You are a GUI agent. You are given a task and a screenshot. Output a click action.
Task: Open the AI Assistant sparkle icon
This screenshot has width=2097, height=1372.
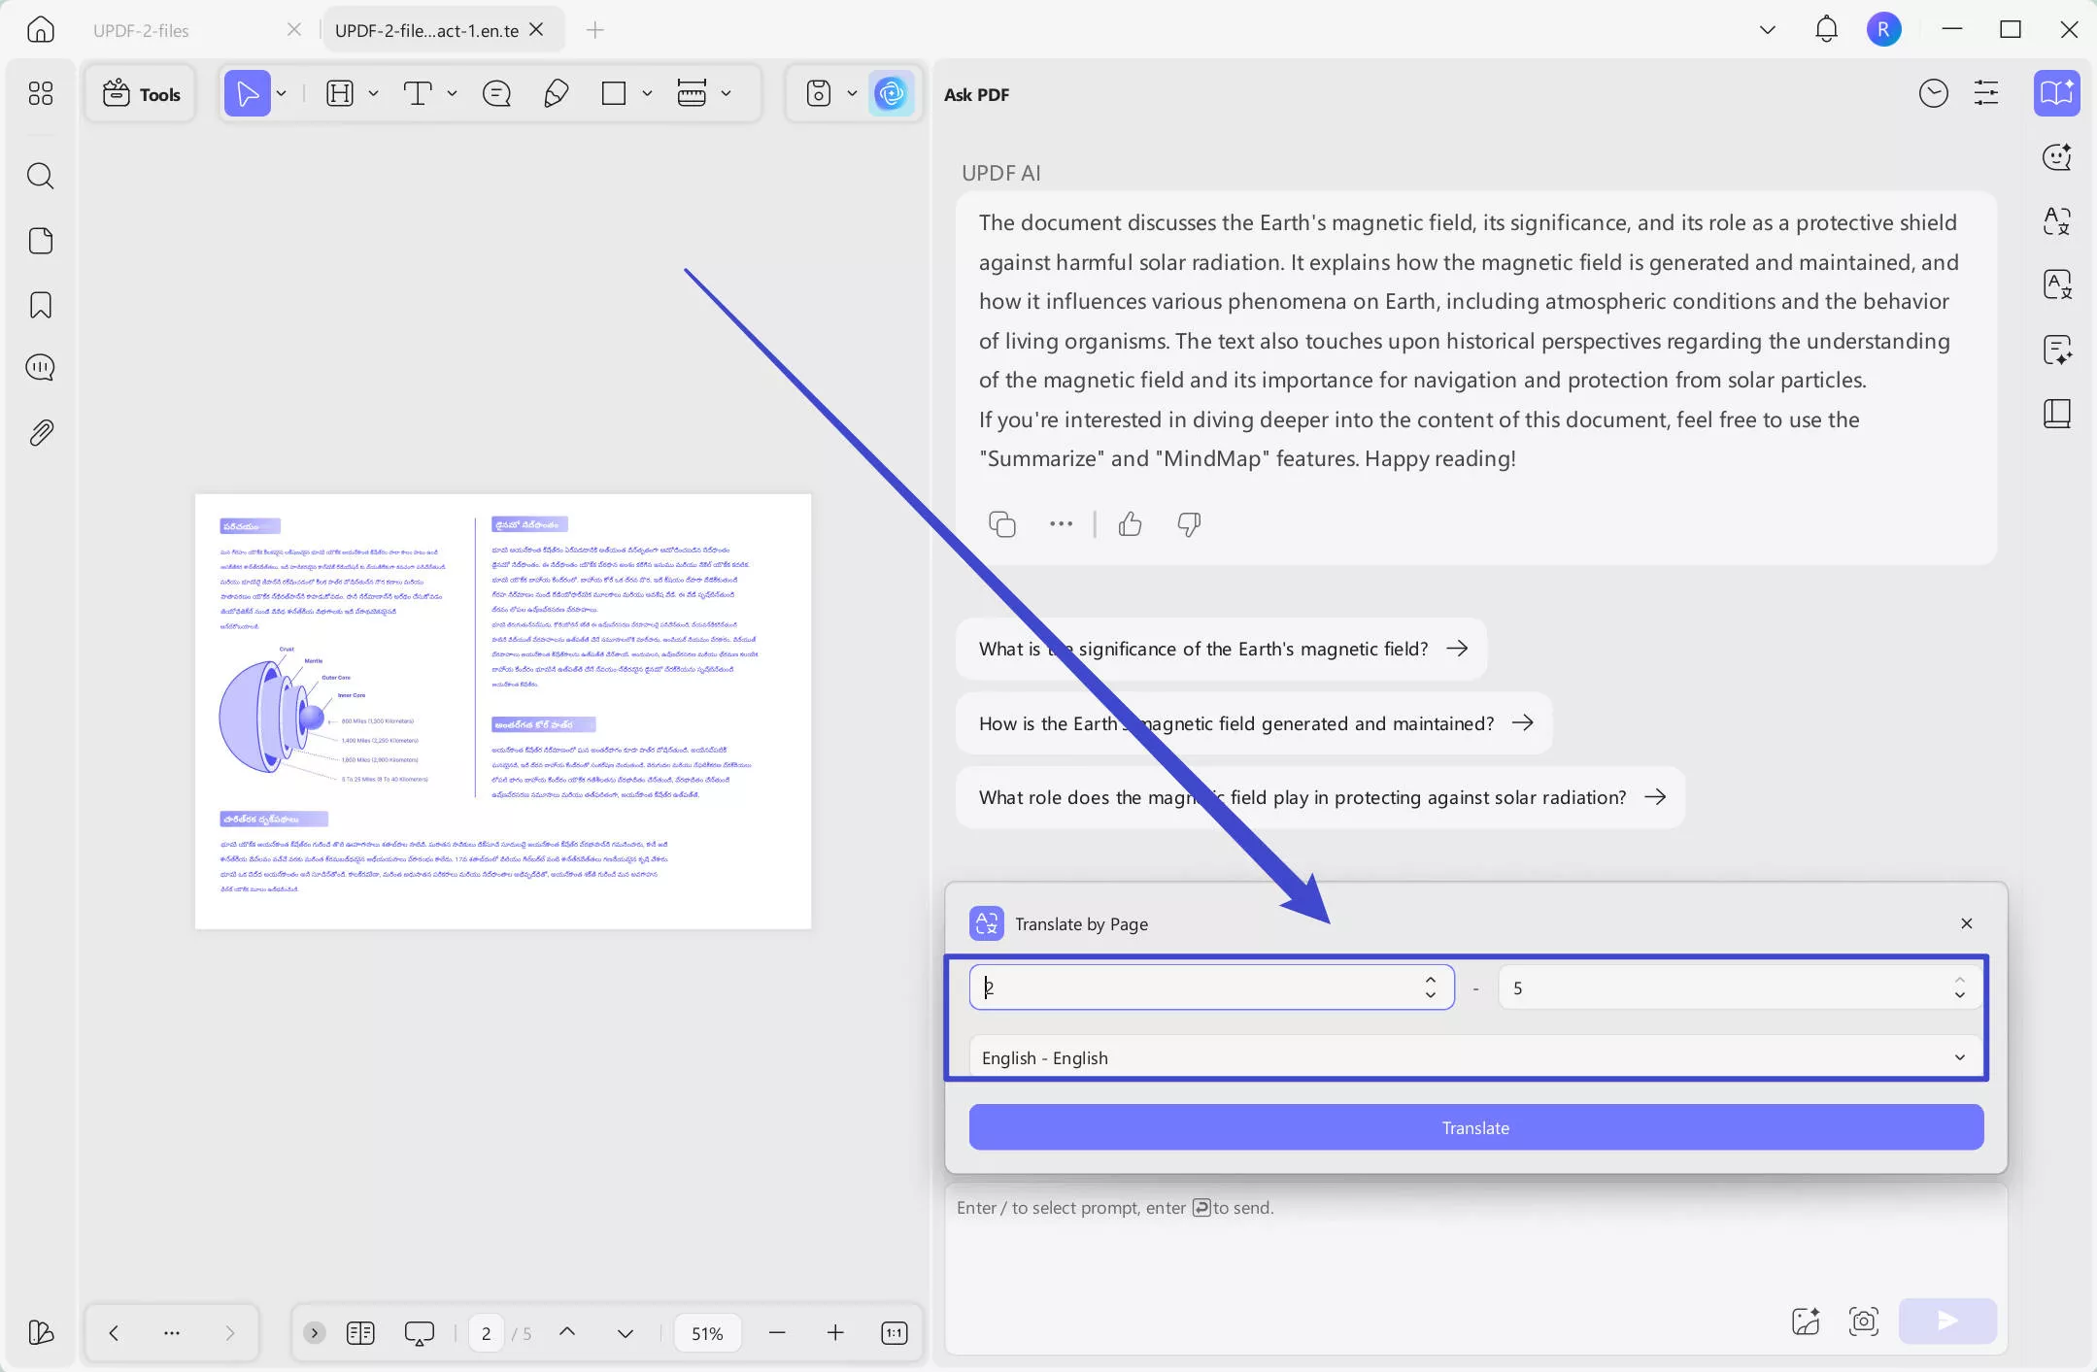pyautogui.click(x=890, y=93)
